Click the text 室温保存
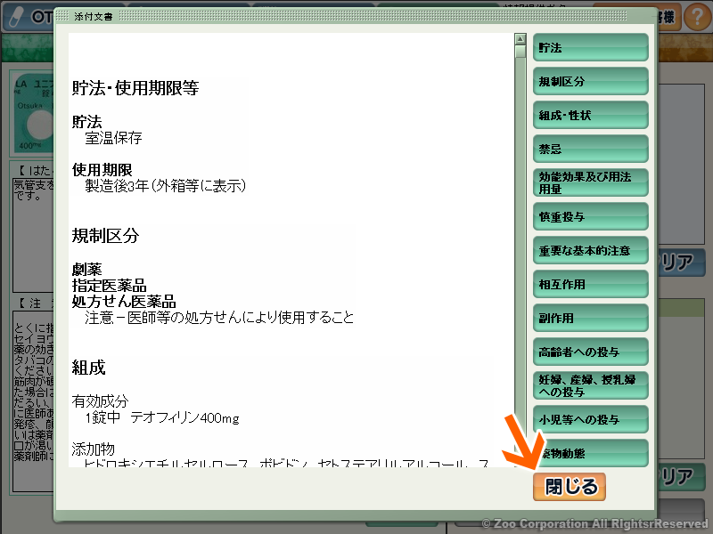 click(x=114, y=138)
